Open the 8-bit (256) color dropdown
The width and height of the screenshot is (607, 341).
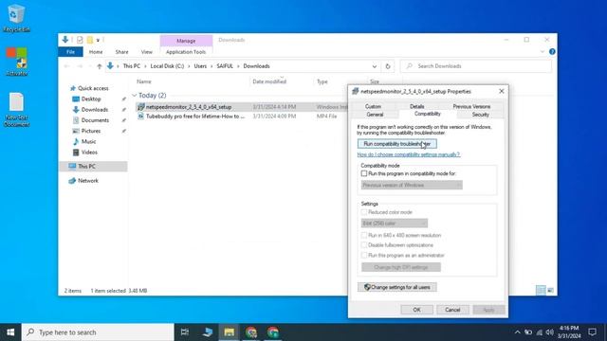(x=395, y=224)
